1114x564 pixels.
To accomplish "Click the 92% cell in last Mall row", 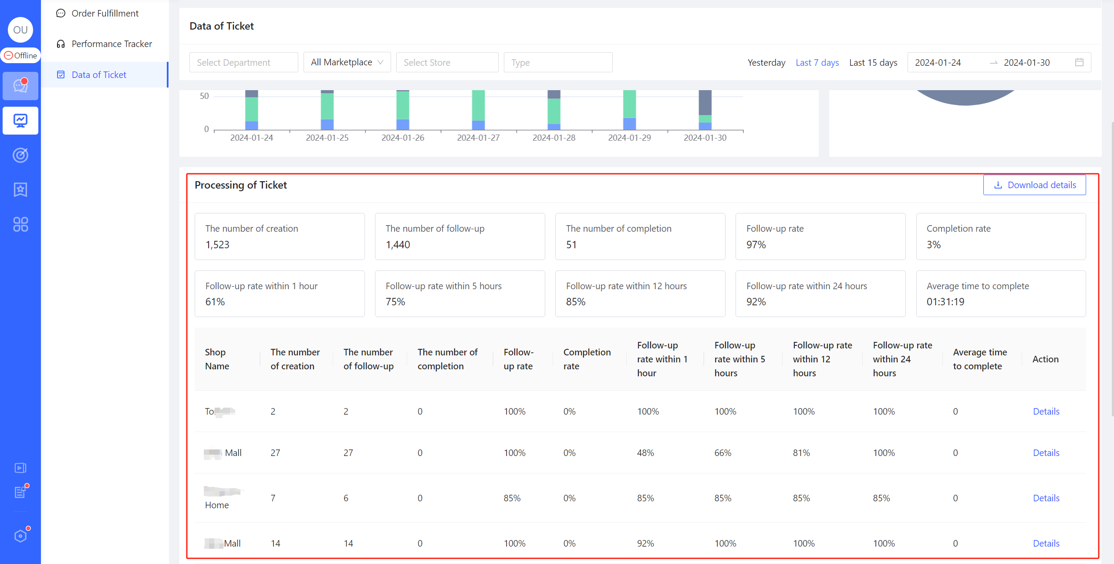I will point(645,544).
